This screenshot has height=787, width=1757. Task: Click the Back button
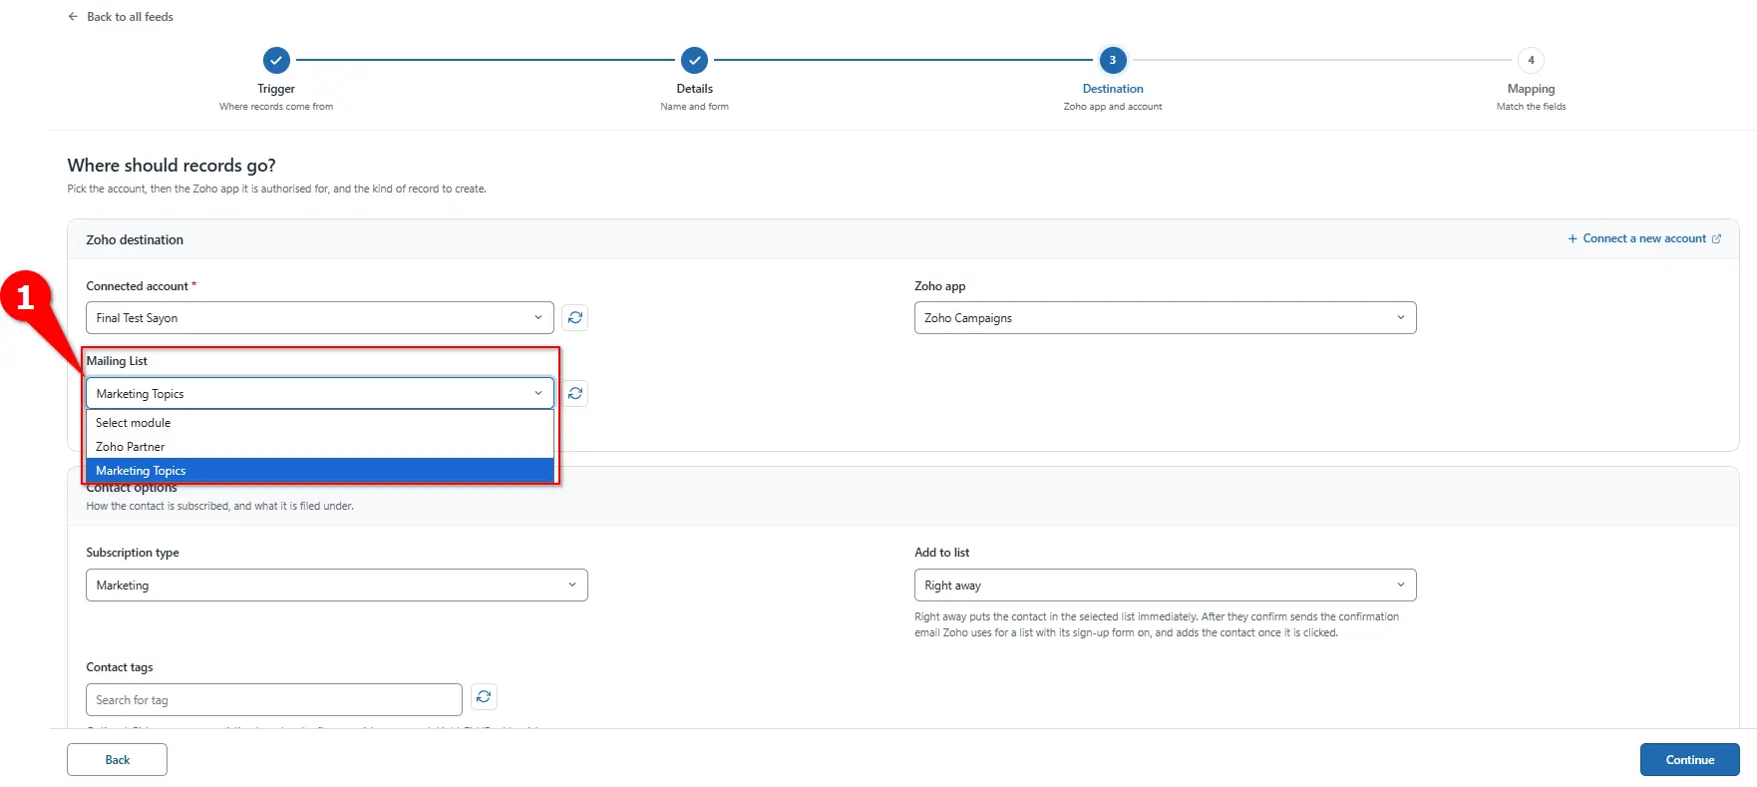coord(117,760)
